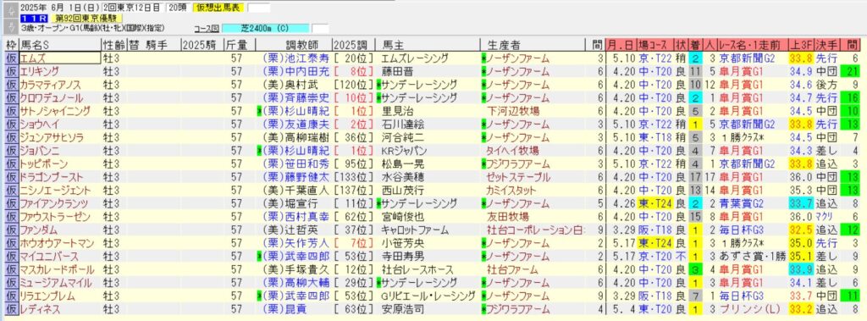Open trainer 友道康夫 entry
Image resolution: width=867 pixels, height=321 pixels.
296,124
